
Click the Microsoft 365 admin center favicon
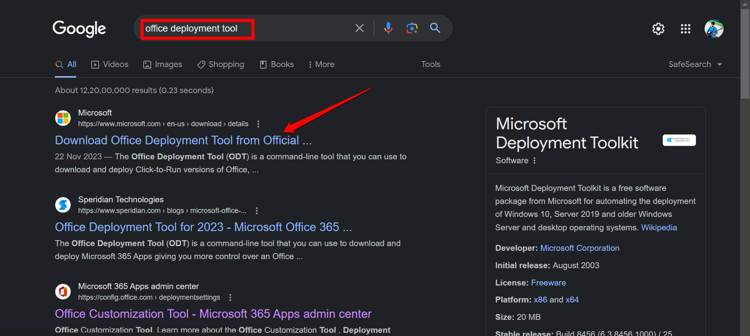tap(63, 291)
